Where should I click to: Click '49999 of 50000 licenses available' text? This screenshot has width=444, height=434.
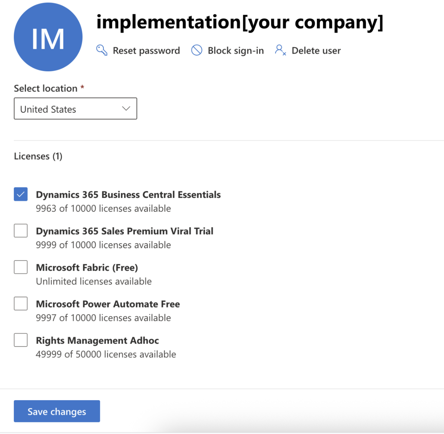106,354
